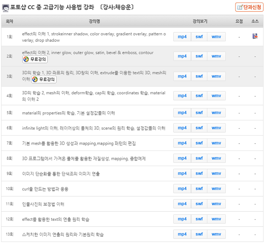265x243 pixels.
Task: Choose wmv for the 10회 curl lecture
Action: point(216,189)
